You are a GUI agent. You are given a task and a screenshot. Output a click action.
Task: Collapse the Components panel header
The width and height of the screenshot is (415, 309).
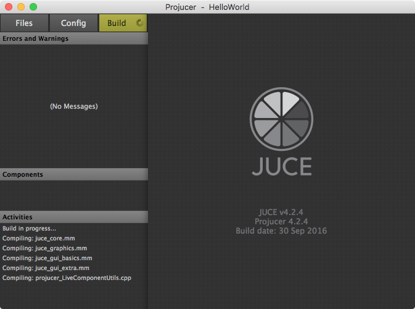(74, 174)
